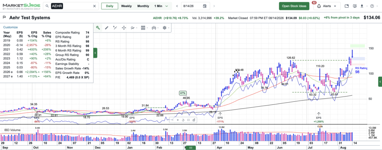382x150 pixels.
Task: Open the indicators line-chart tool
Action: 132,27
